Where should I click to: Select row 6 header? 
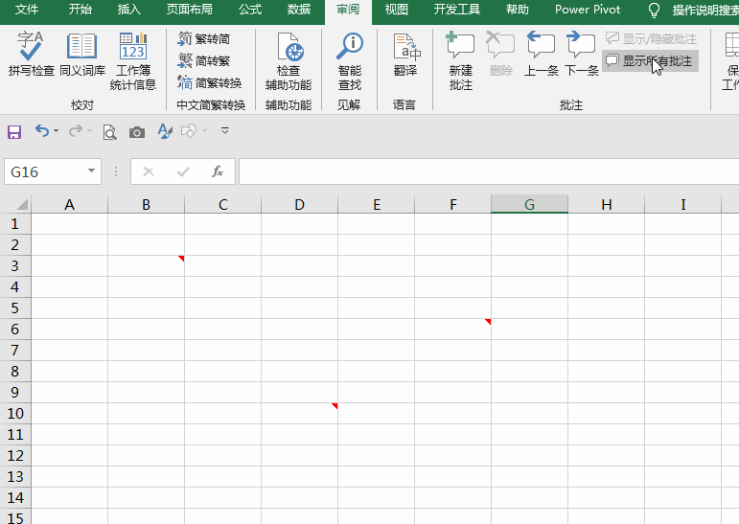[x=15, y=329]
